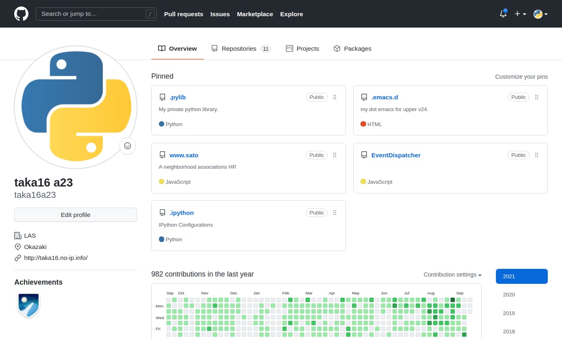Viewport: 562px width, 339px height.
Task: Click the repo icon beside .emacs.d
Action: 364,97
